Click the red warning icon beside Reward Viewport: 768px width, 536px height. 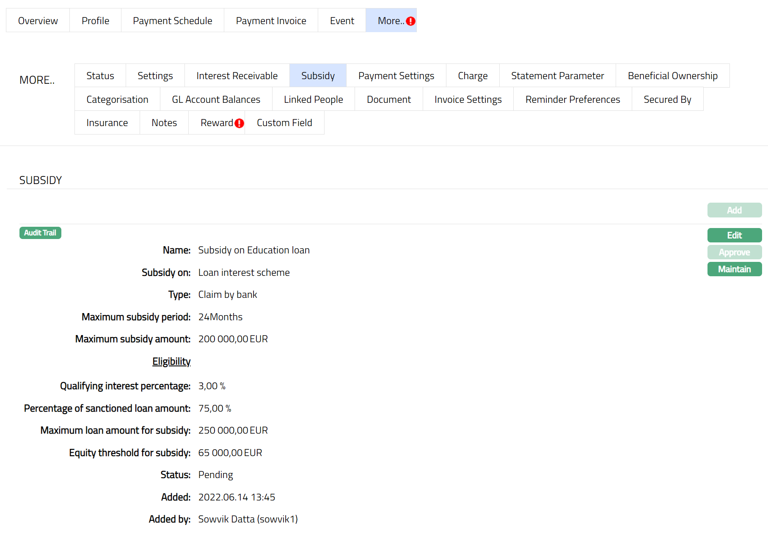(x=239, y=123)
